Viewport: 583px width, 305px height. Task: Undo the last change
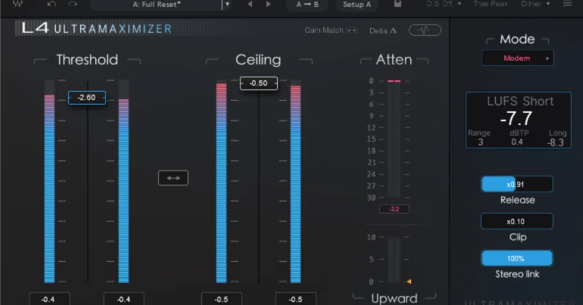tap(51, 4)
